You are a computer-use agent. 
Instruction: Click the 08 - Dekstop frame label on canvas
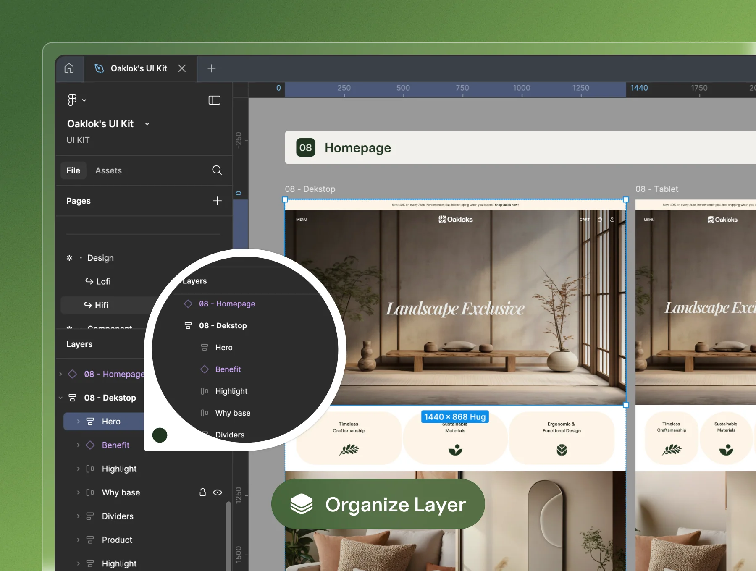coord(310,189)
